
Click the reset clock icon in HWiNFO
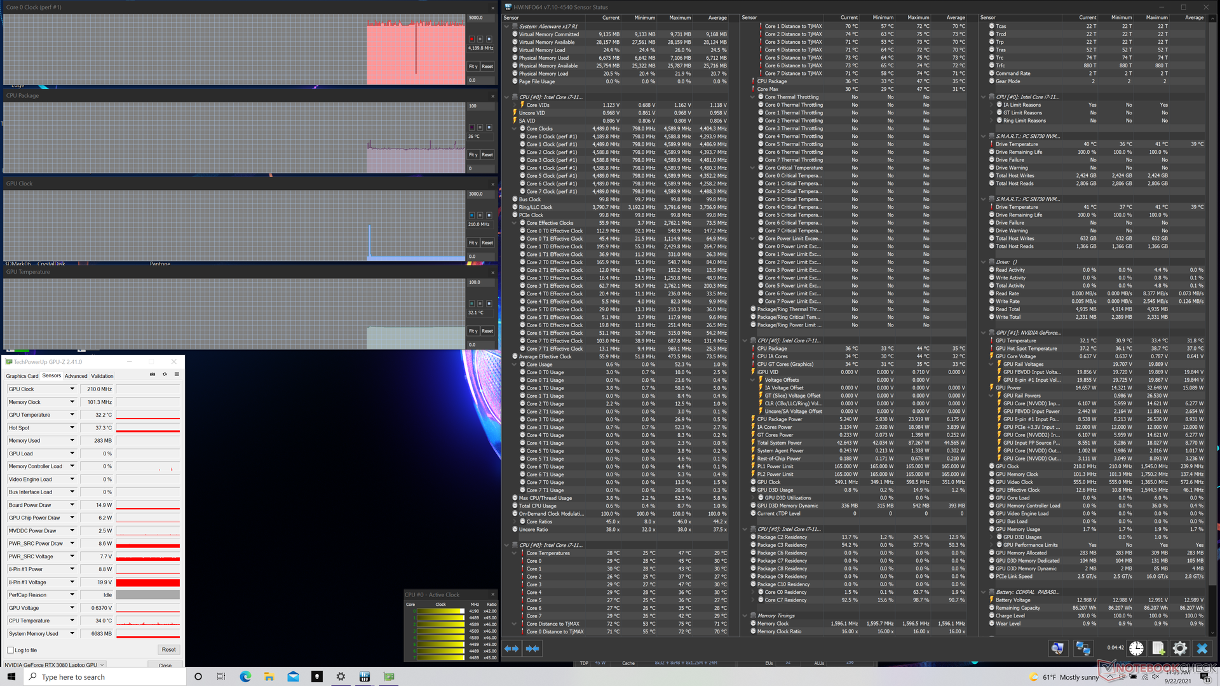(x=1136, y=649)
